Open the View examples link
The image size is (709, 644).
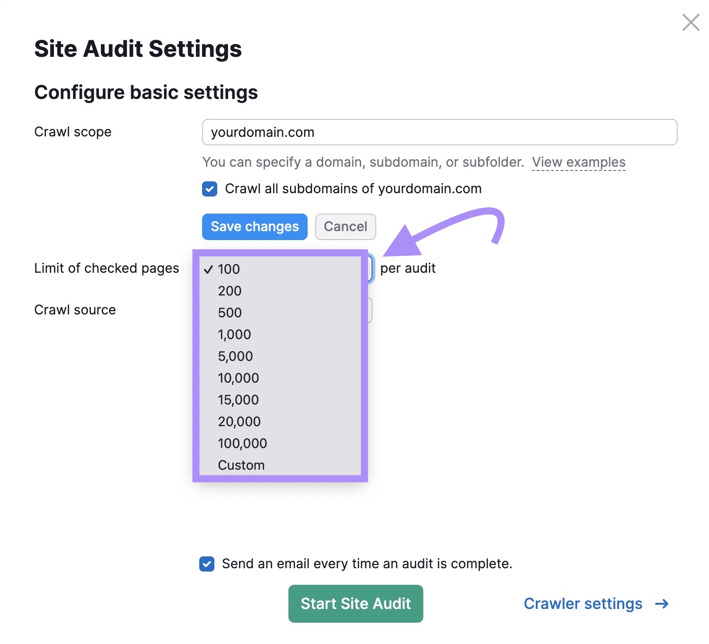[578, 162]
